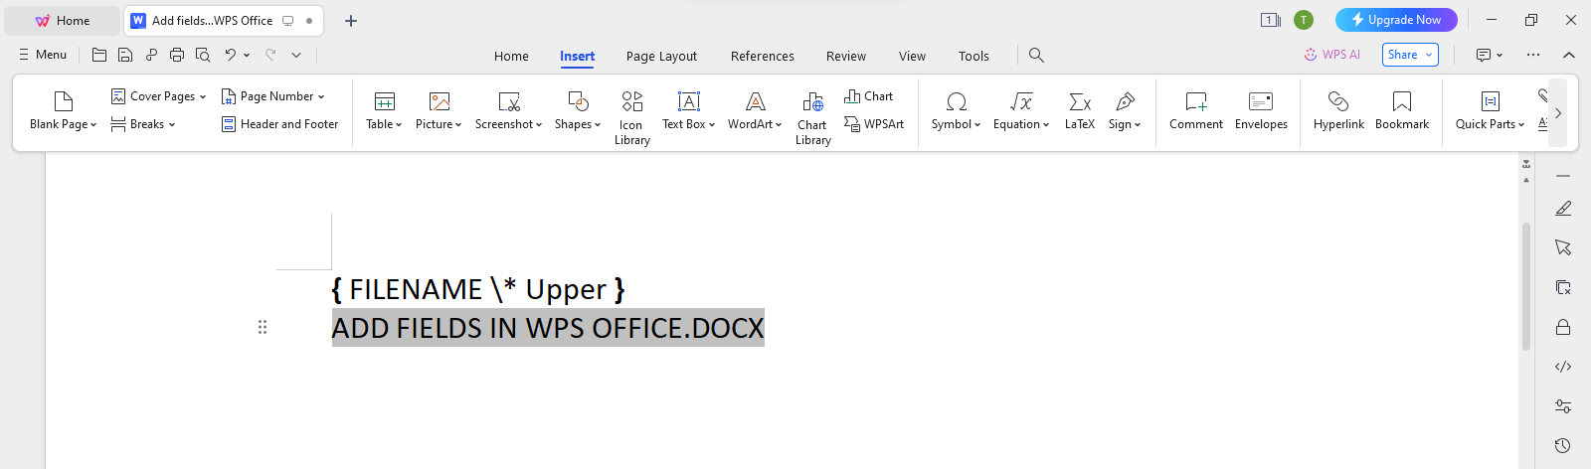Insert a Hyperlink
This screenshot has width=1591, height=469.
coord(1338,110)
